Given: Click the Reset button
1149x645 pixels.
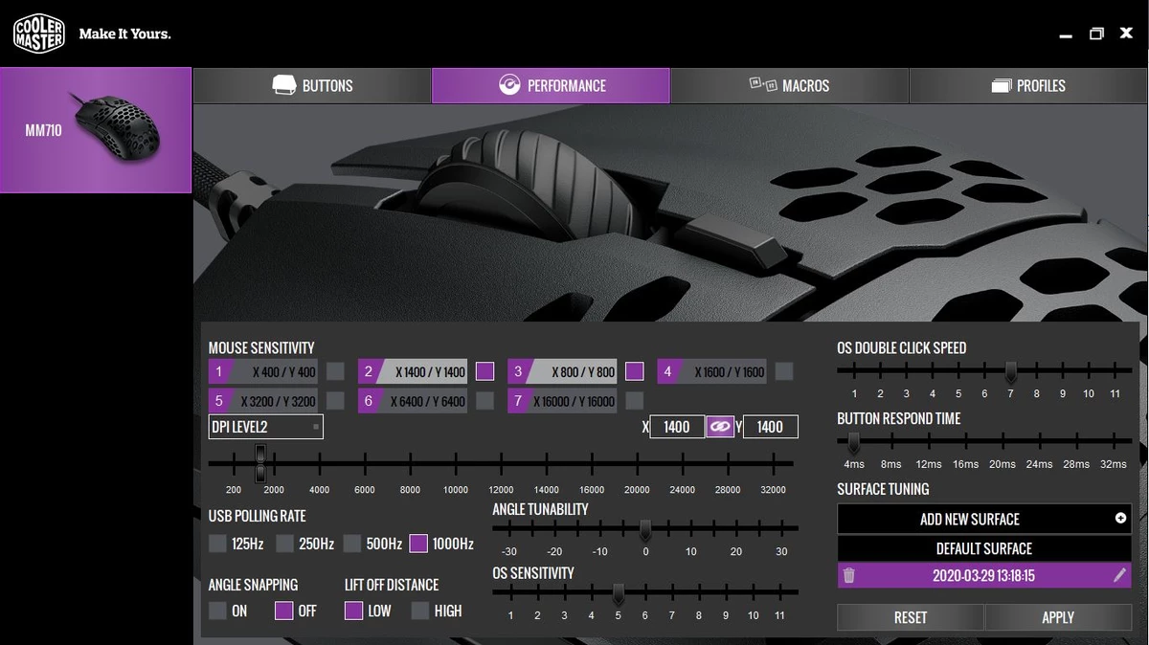Looking at the screenshot, I should click(x=910, y=617).
